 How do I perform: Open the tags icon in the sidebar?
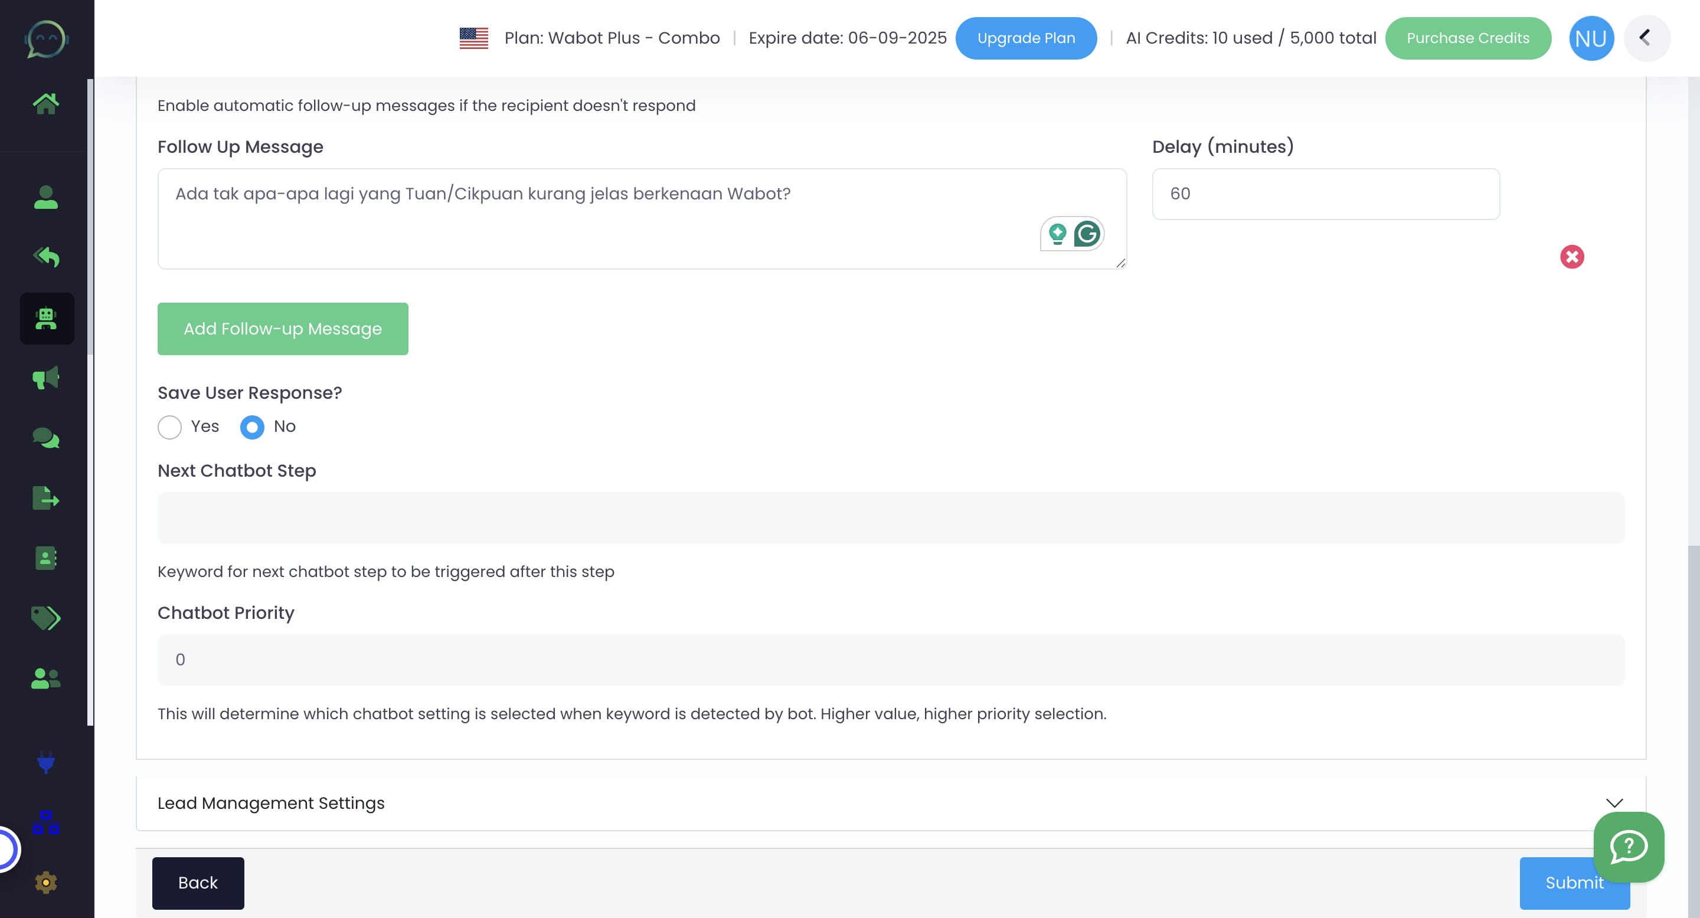(45, 619)
